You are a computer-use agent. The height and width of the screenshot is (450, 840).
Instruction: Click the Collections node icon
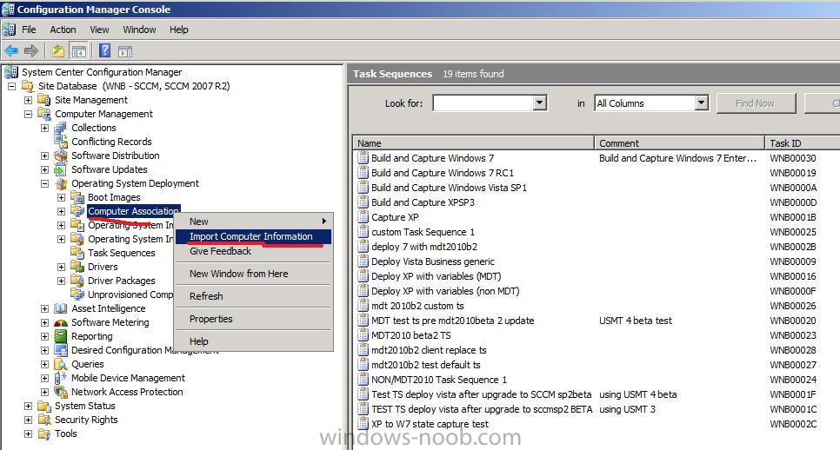point(61,128)
